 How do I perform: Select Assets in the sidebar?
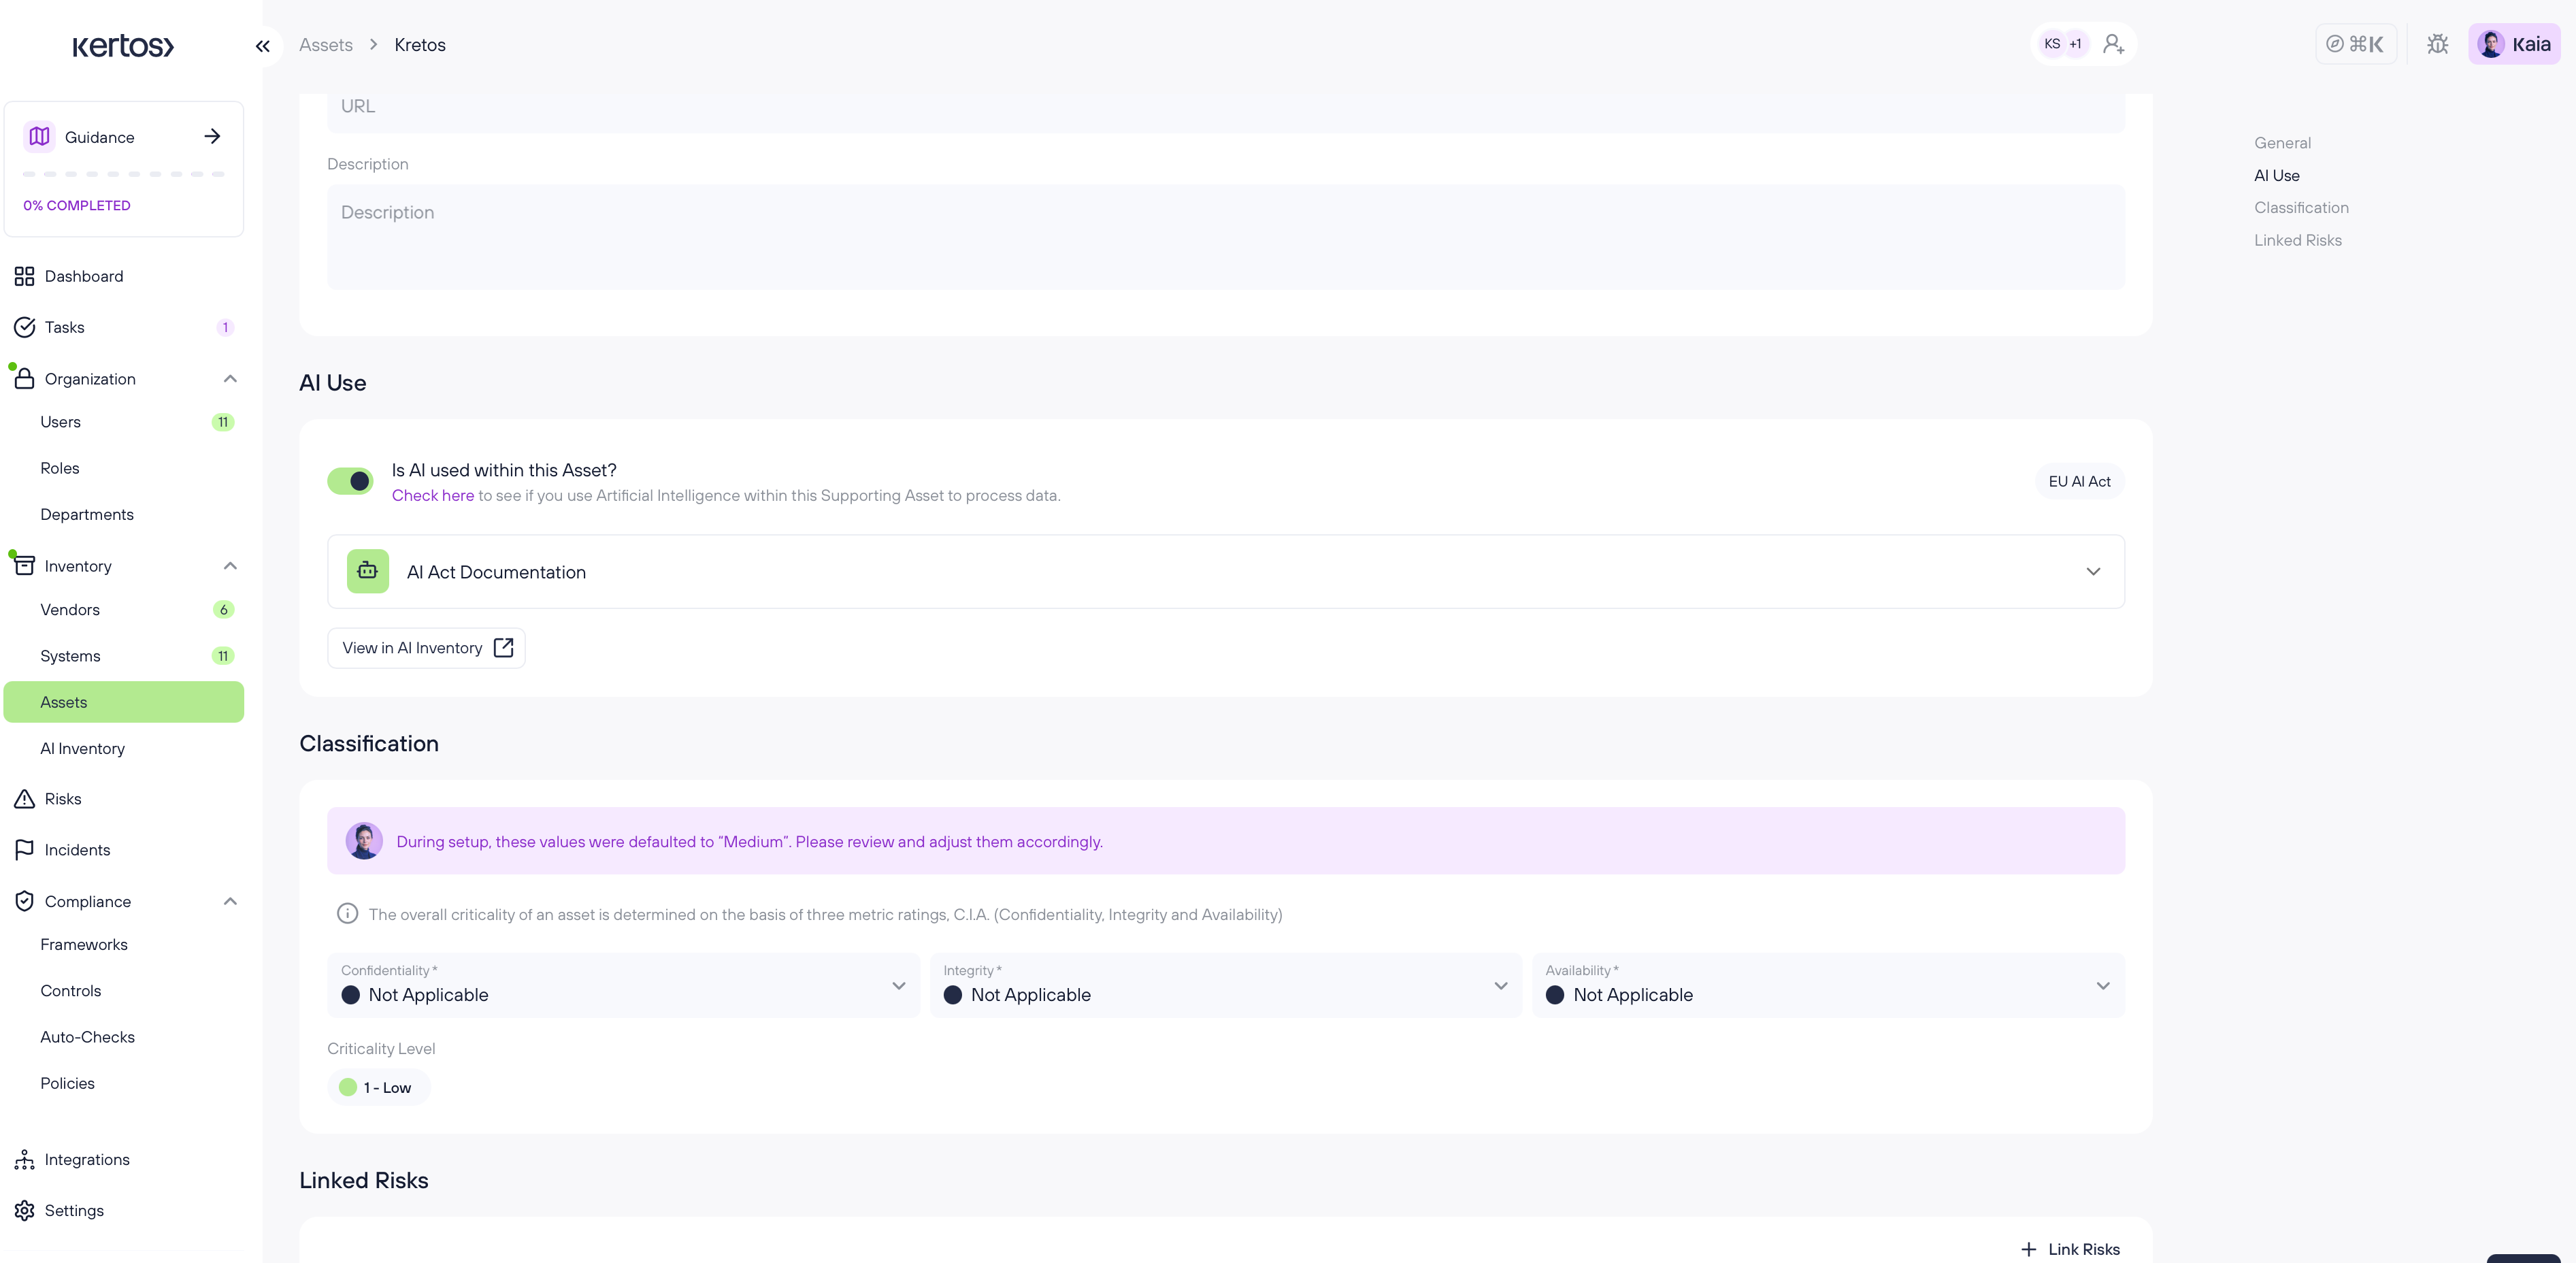click(x=124, y=702)
